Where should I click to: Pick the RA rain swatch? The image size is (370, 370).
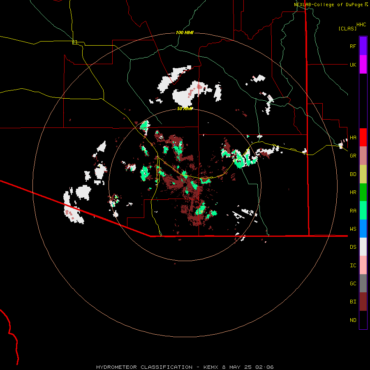363,210
